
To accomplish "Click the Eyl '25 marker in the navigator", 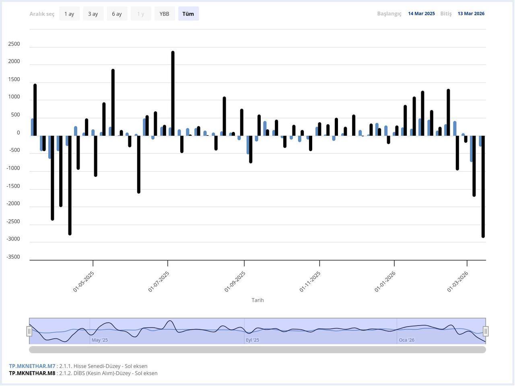I will (252, 340).
